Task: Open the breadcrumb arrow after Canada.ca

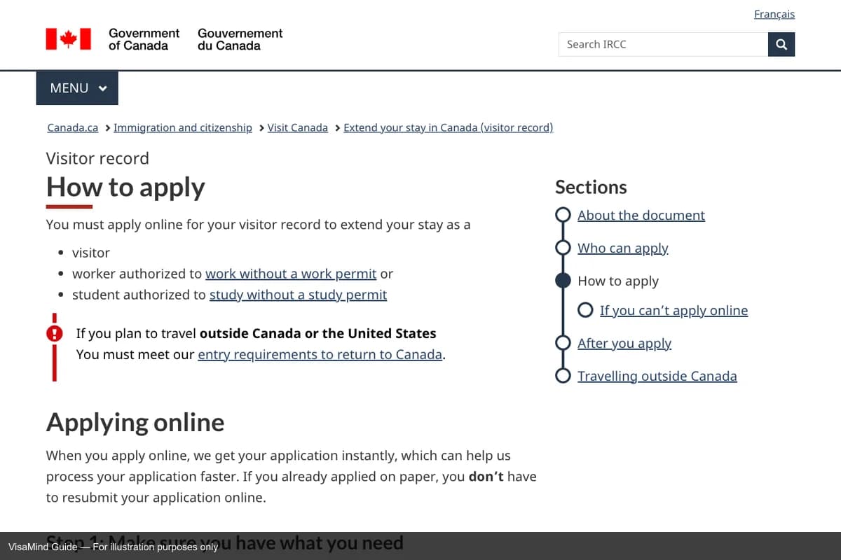Action: 107,127
